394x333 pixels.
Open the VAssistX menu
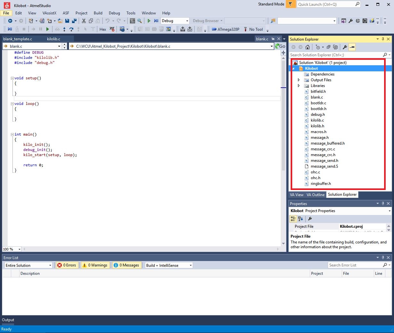pyautogui.click(x=49, y=13)
